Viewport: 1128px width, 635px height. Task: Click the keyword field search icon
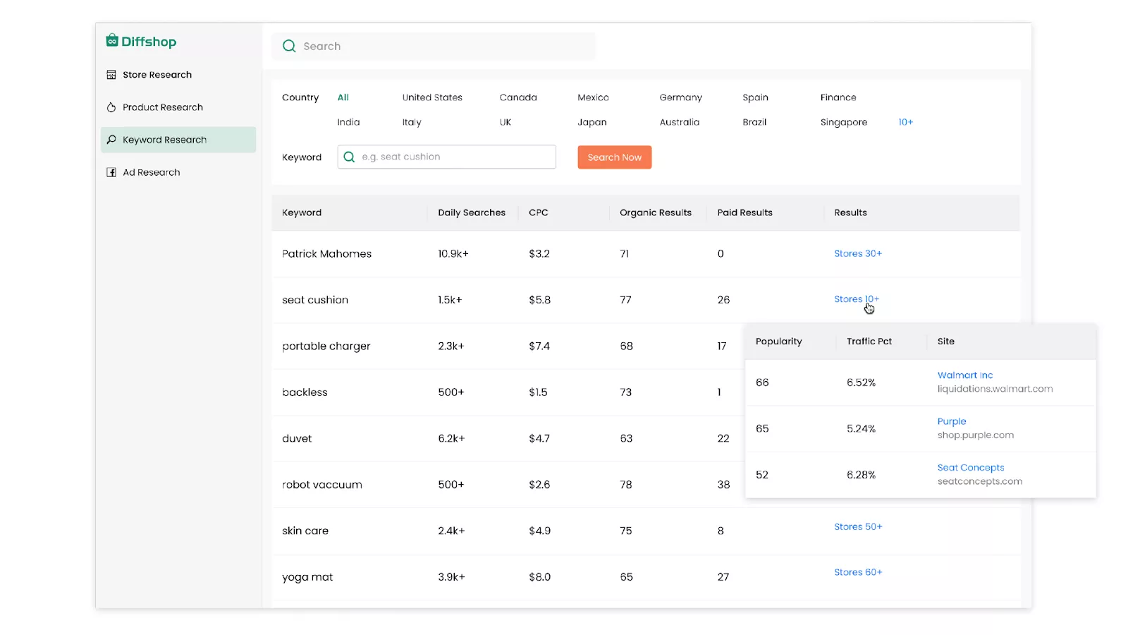click(x=349, y=157)
